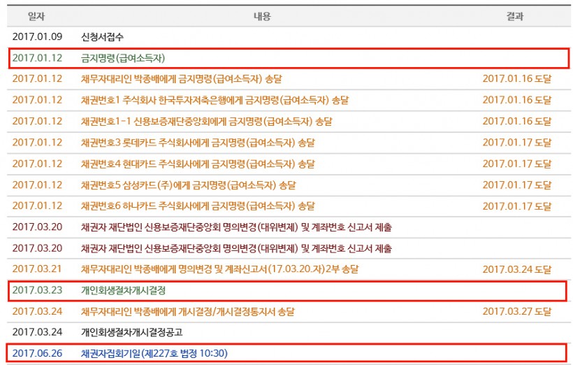
Task: Open the 채권번호6 하나카드 송달 entry
Action: 198,206
